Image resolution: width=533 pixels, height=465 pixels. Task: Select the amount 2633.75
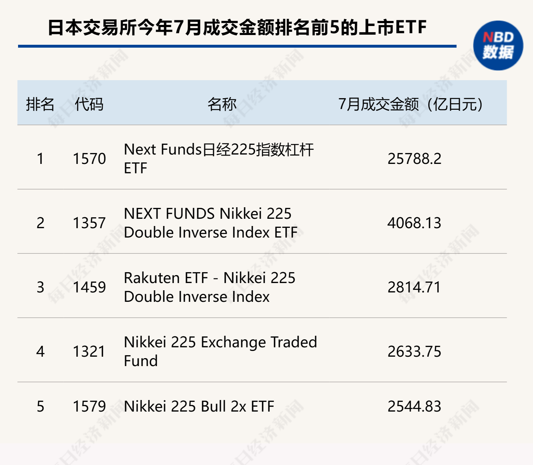tap(415, 352)
